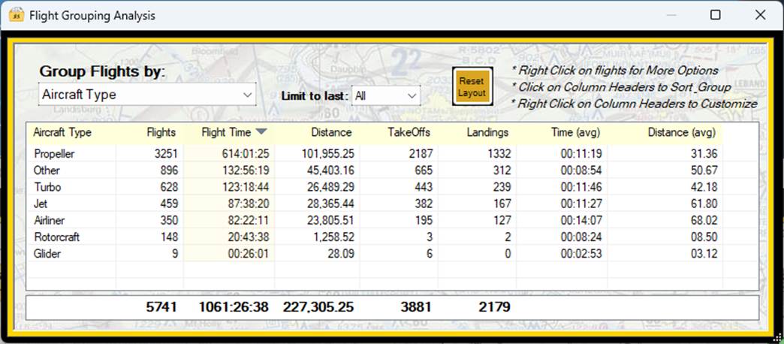Select the Glider row
Image resolution: width=784 pixels, height=344 pixels.
tap(375, 254)
